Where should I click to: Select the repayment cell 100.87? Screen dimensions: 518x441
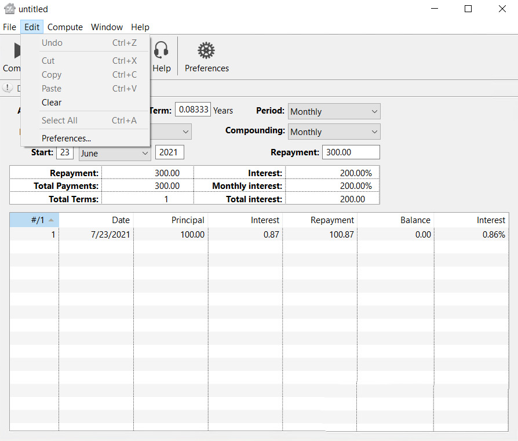[x=320, y=235]
